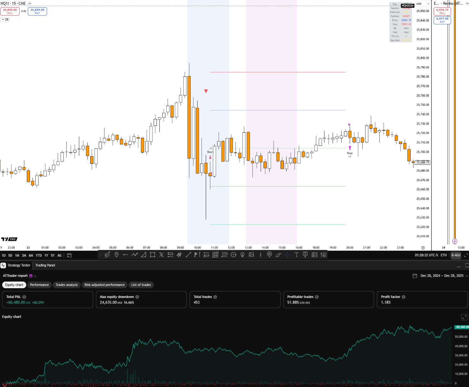Activate the crosshair cursor tool
Image resolution: width=469 pixels, height=387 pixels.
288,255
